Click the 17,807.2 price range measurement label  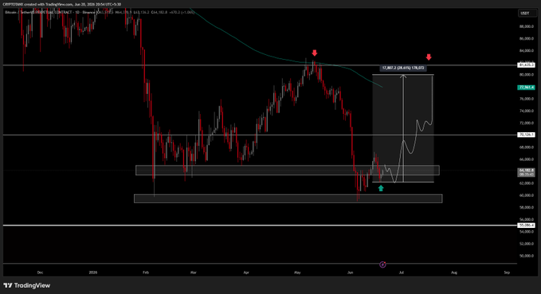(403, 68)
